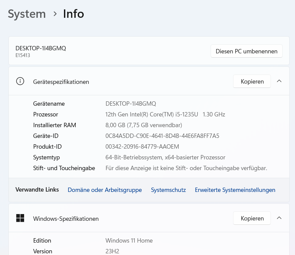
Task: Open Domäne oder Arbeitsgruppe link
Action: [104, 190]
